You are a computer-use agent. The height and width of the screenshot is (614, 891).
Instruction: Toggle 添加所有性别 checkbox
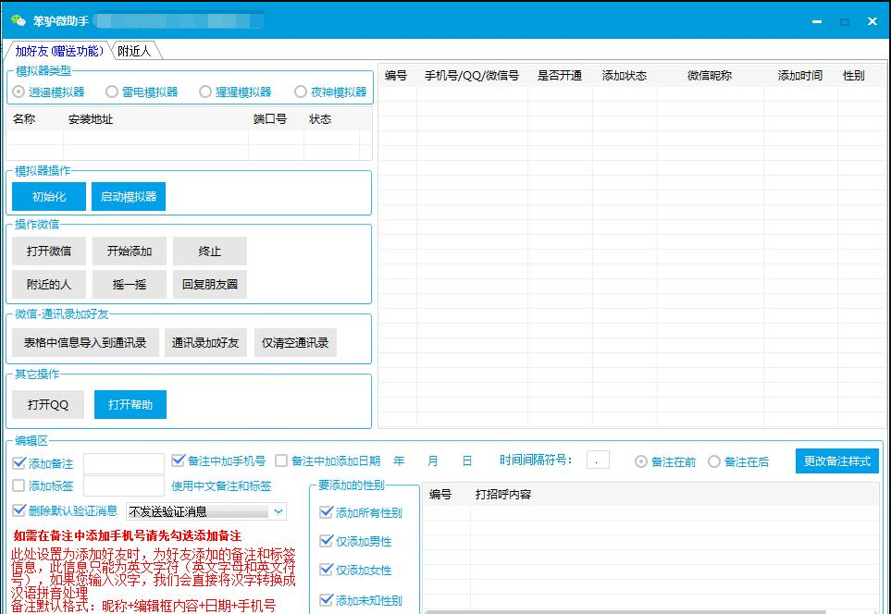(326, 511)
